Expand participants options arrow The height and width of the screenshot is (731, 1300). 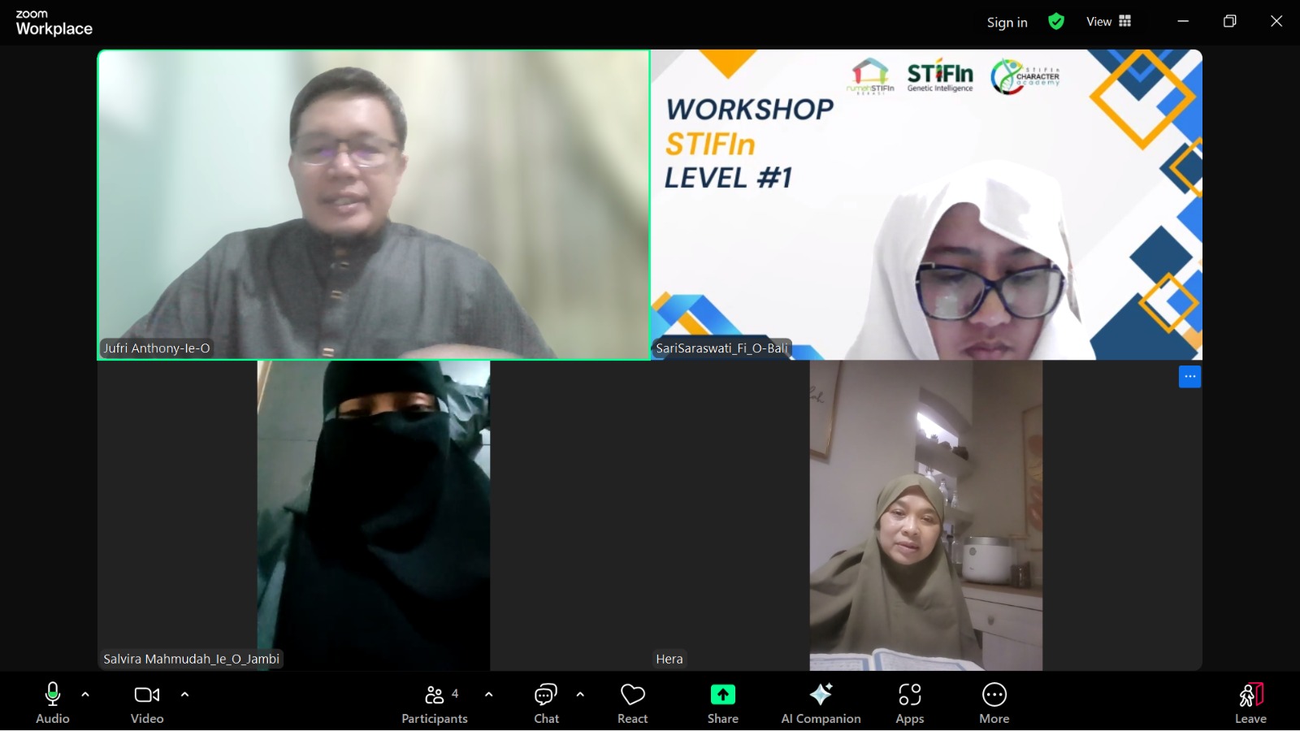488,694
